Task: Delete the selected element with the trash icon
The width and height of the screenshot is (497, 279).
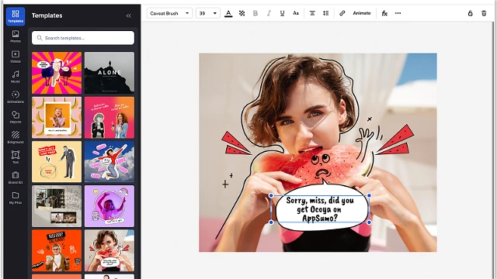Action: point(484,13)
